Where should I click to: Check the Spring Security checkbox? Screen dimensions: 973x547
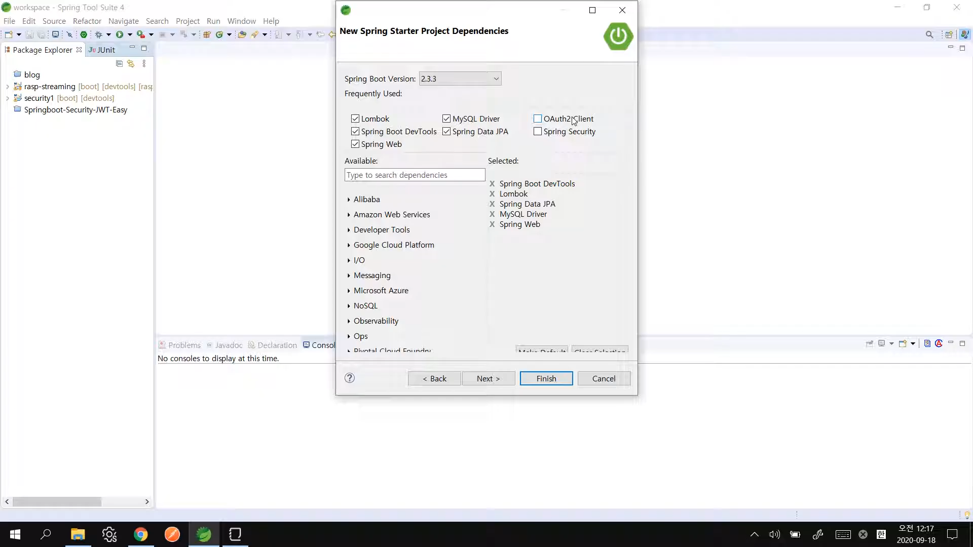click(x=538, y=131)
